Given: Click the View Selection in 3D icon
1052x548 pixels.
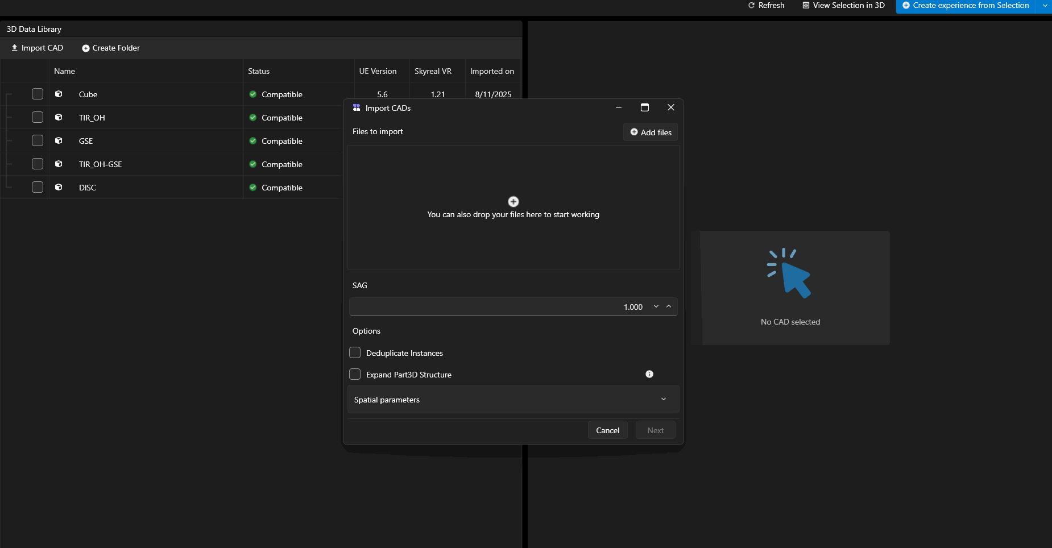Looking at the screenshot, I should tap(806, 5).
